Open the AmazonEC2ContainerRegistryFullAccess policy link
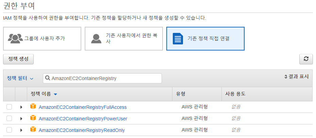Screen dimensions: 316x138 click(x=83, y=107)
